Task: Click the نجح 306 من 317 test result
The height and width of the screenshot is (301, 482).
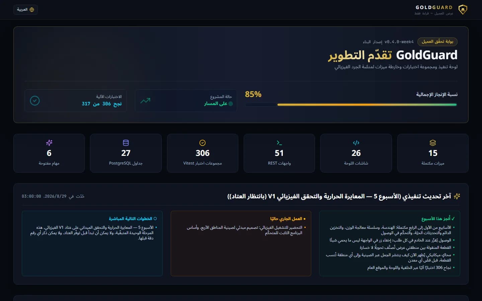Action: click(102, 104)
